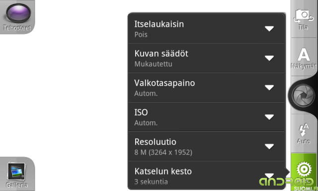Expand the Valkotasapaino dropdown arrow

click(x=269, y=88)
